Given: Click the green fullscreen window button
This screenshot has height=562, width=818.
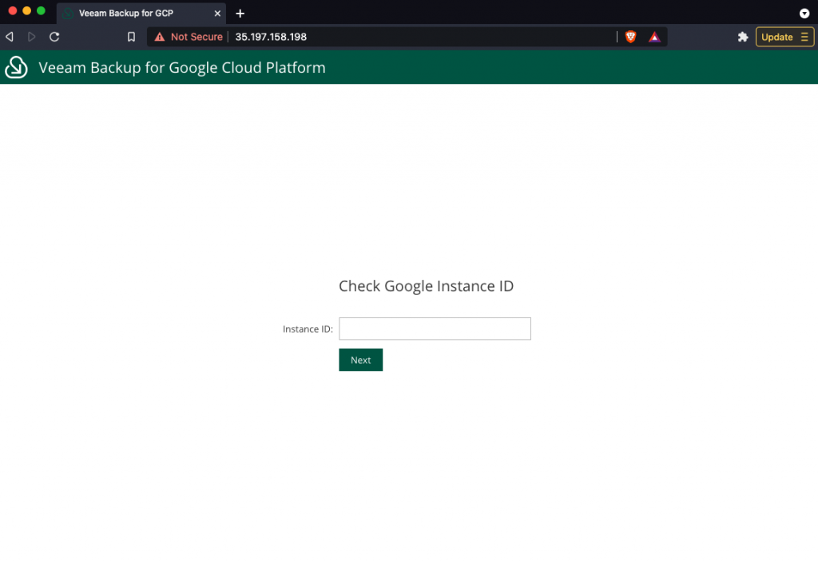Looking at the screenshot, I should coord(41,10).
